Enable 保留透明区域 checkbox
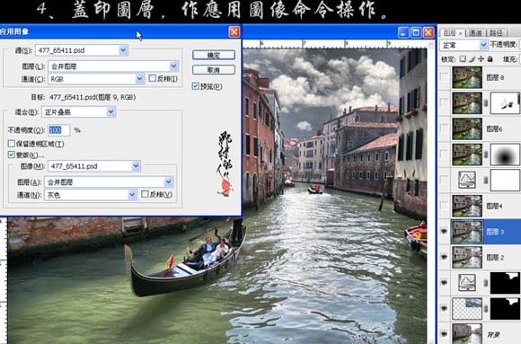521x344 pixels. tap(12, 144)
